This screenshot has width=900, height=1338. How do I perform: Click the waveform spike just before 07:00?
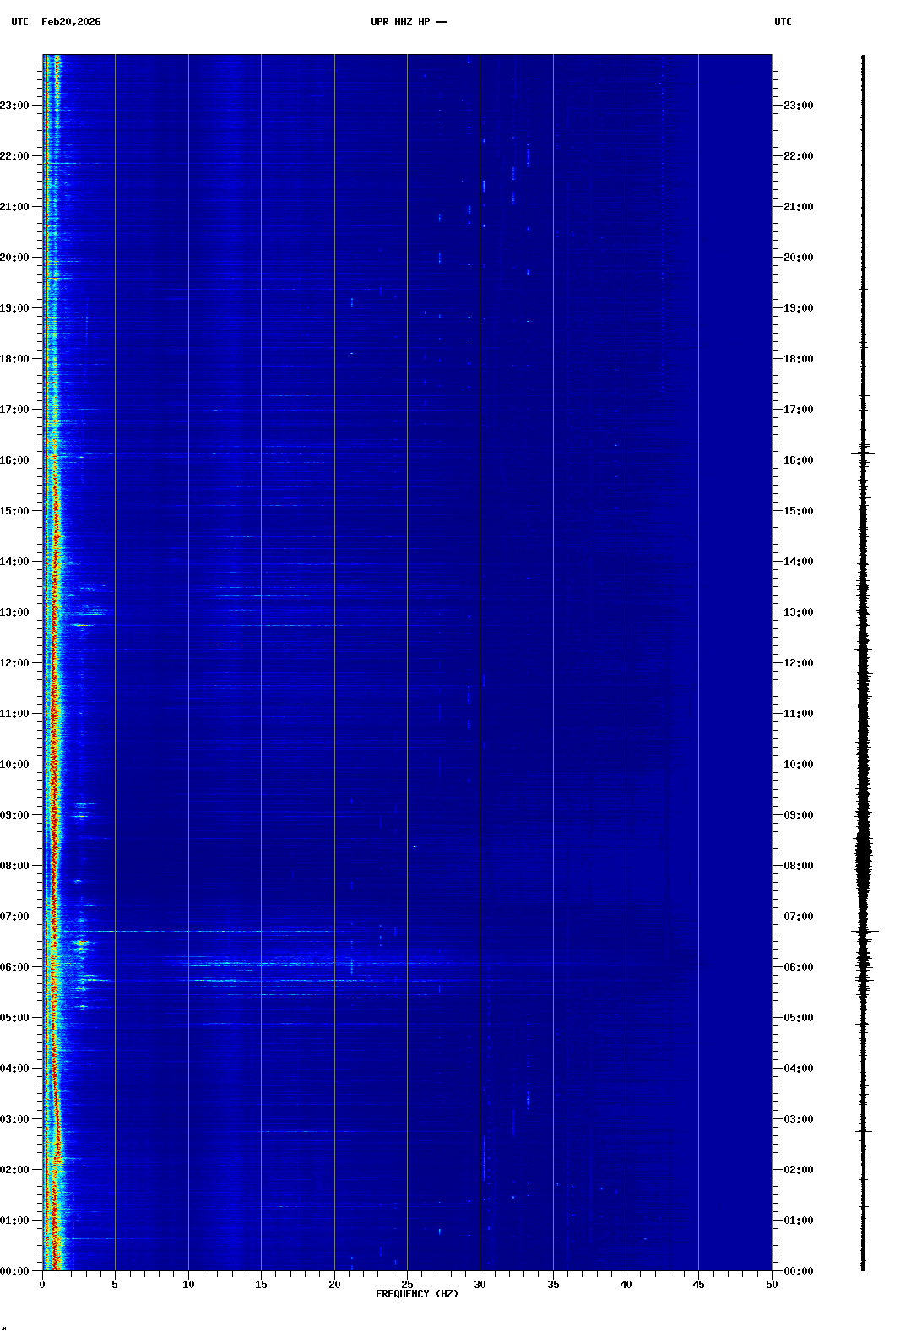[x=865, y=931]
